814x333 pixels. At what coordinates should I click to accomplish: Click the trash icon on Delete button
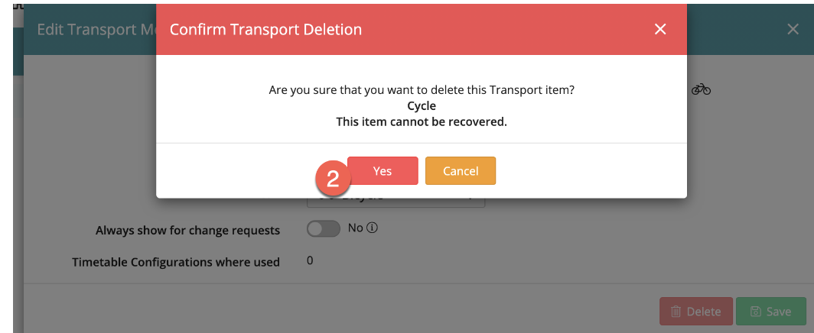[x=676, y=312]
